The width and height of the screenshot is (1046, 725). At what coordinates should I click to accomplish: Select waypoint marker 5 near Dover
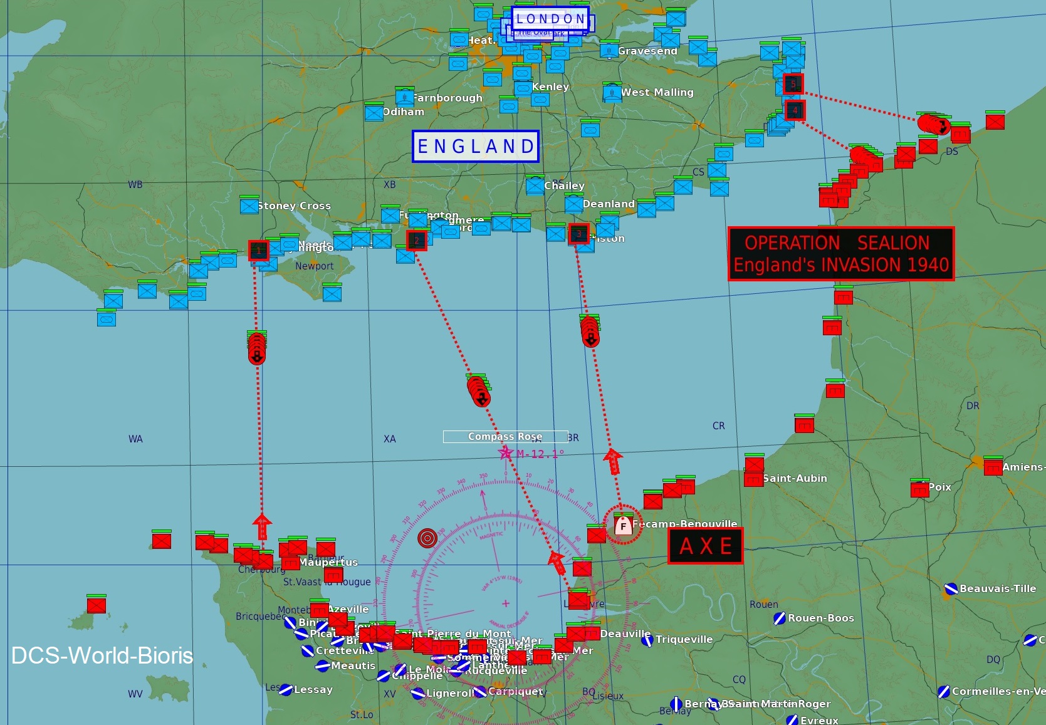[793, 84]
